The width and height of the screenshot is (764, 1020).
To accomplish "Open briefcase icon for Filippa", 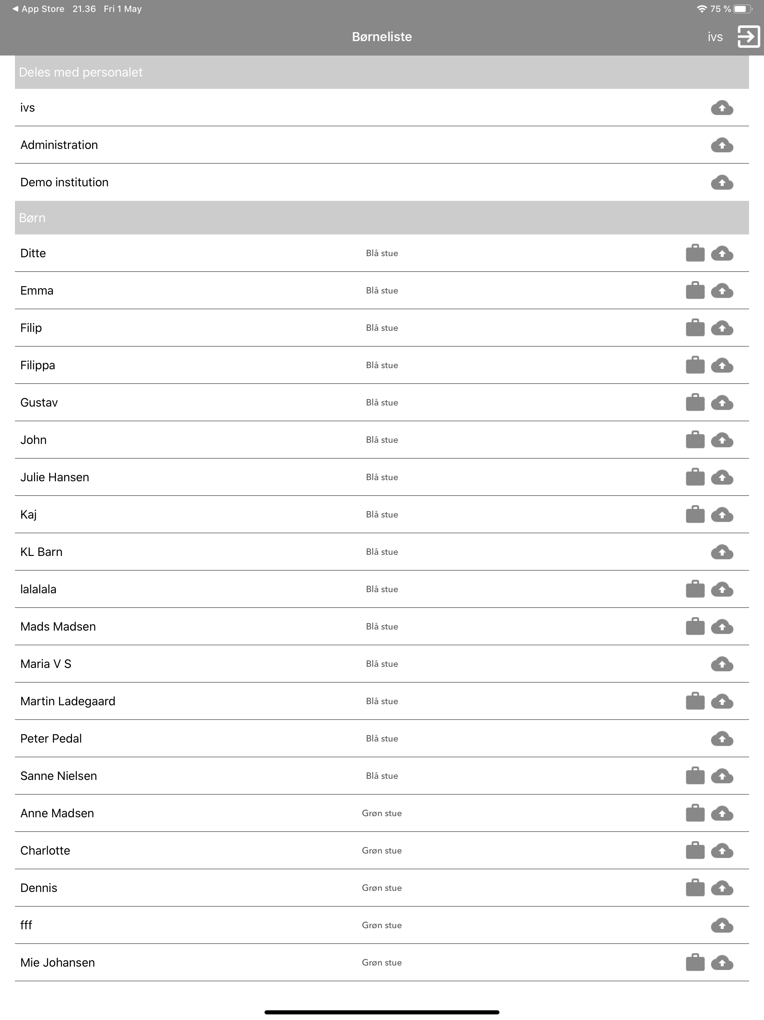I will pos(695,365).
